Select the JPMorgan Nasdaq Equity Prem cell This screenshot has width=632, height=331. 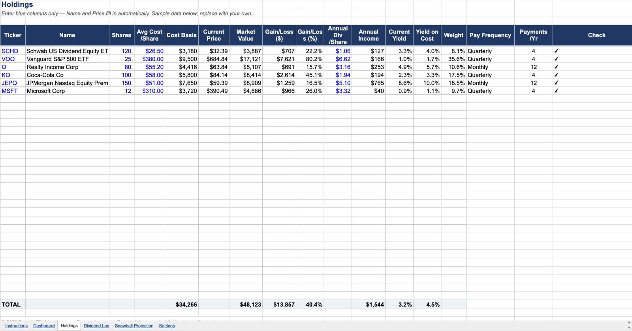click(x=67, y=83)
